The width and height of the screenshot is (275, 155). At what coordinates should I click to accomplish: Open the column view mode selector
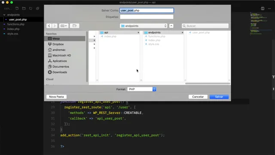point(64,26)
